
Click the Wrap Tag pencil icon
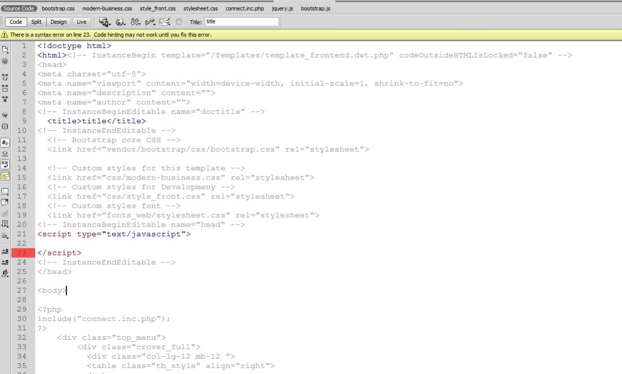[5, 213]
